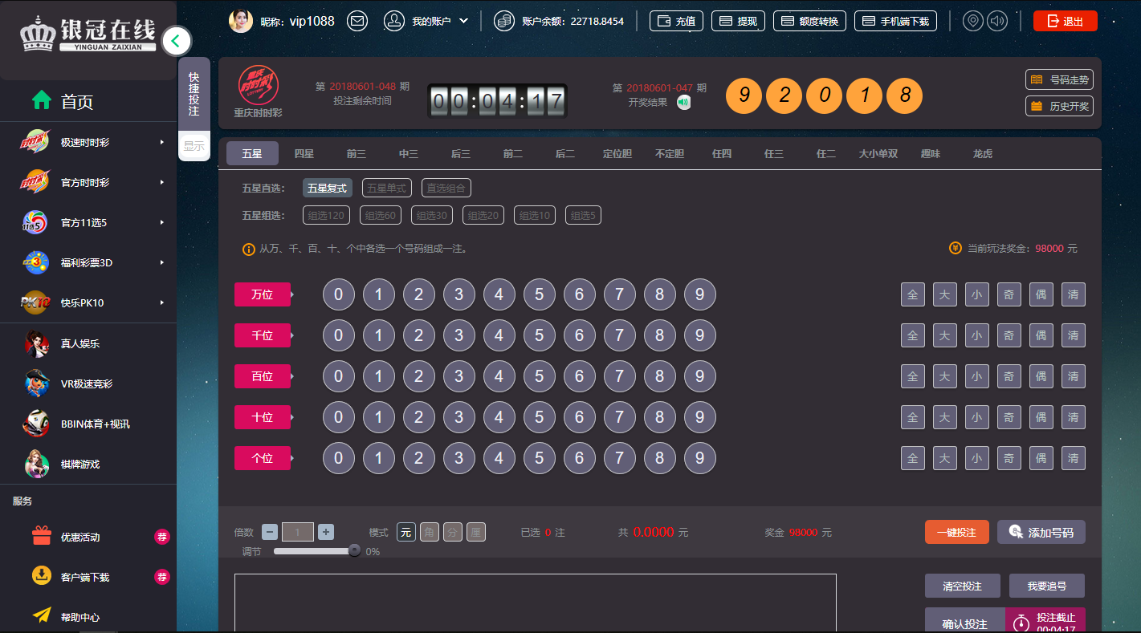The image size is (1141, 633).
Task: Open the mail envelope messages icon
Action: pos(357,21)
